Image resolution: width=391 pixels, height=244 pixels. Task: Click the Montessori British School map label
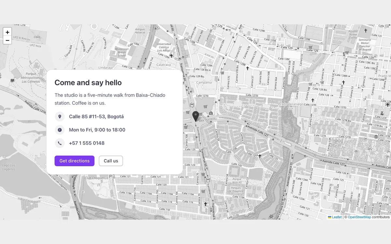click(x=122, y=52)
